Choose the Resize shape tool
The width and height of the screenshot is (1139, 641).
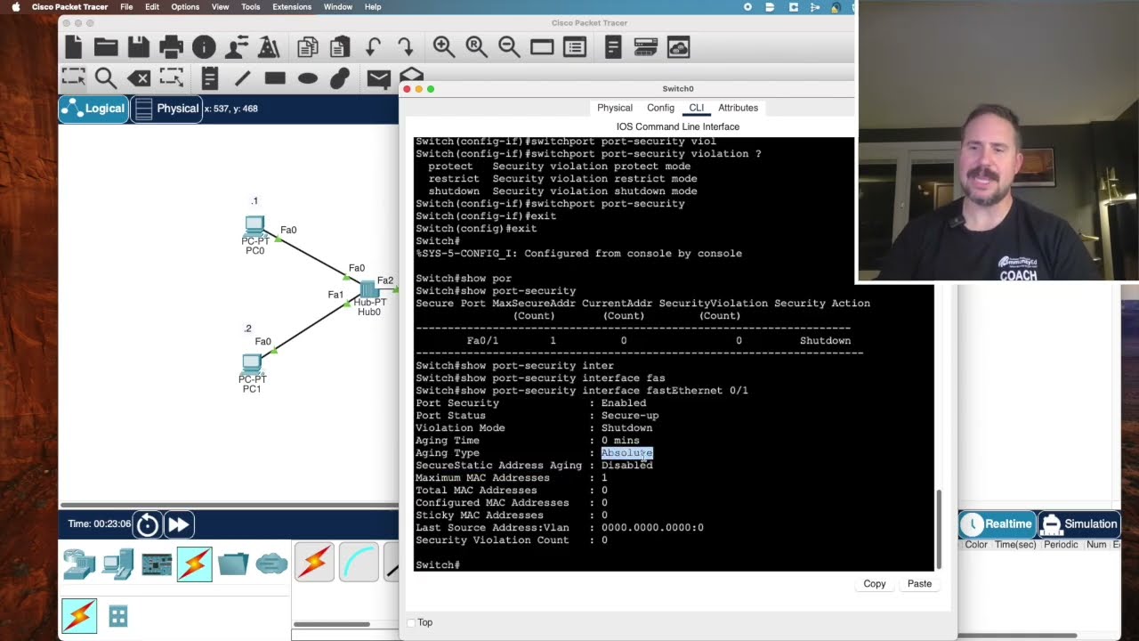click(171, 78)
